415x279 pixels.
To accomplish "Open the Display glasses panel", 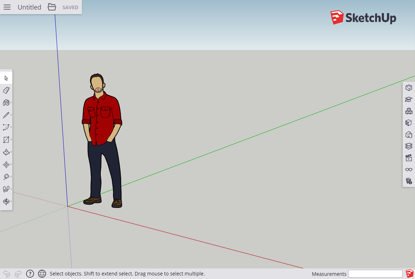I will (x=409, y=170).
